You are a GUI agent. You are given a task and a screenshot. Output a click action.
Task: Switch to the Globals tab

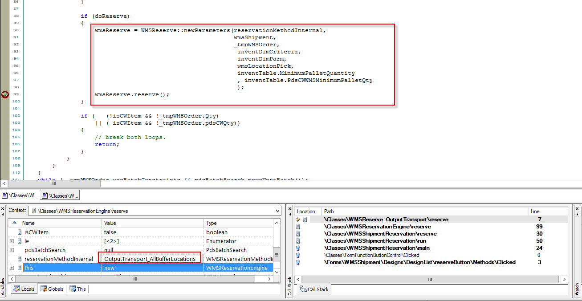click(x=52, y=289)
